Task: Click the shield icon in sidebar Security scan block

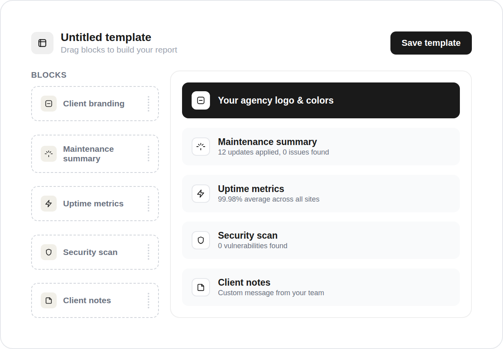Action: pyautogui.click(x=49, y=252)
